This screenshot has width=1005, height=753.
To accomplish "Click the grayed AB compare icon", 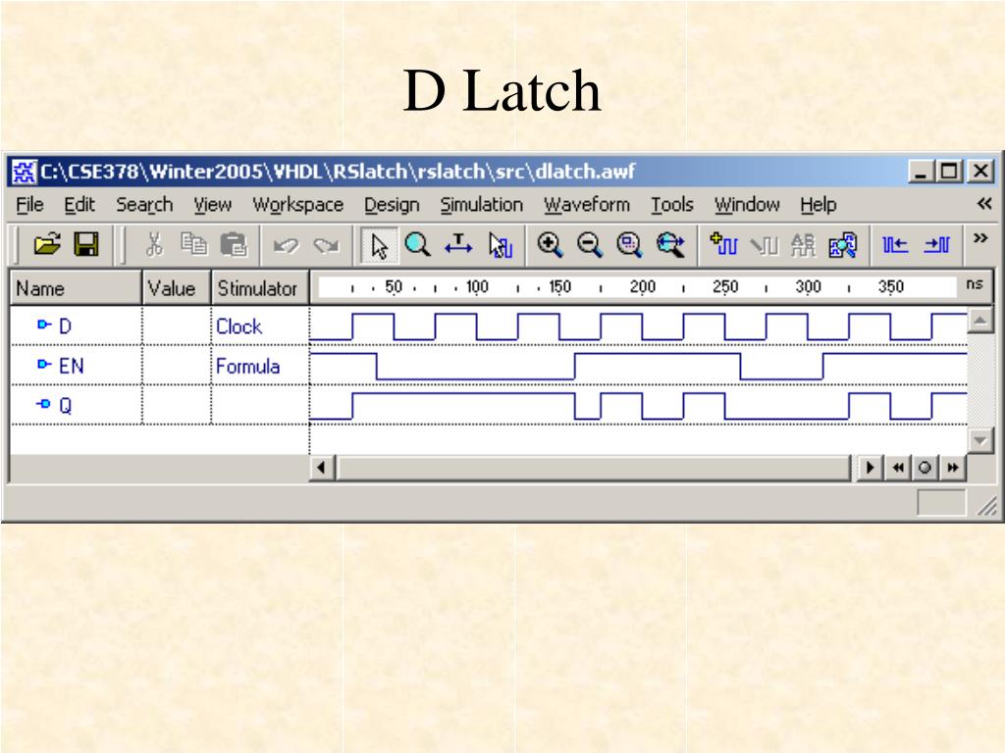I will point(803,245).
